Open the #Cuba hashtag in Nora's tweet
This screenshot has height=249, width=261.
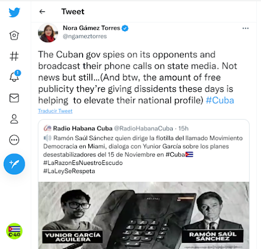pyautogui.click(x=220, y=100)
